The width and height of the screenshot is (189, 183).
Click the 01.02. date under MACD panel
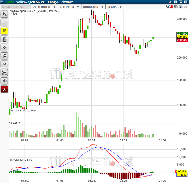[x=25, y=181]
